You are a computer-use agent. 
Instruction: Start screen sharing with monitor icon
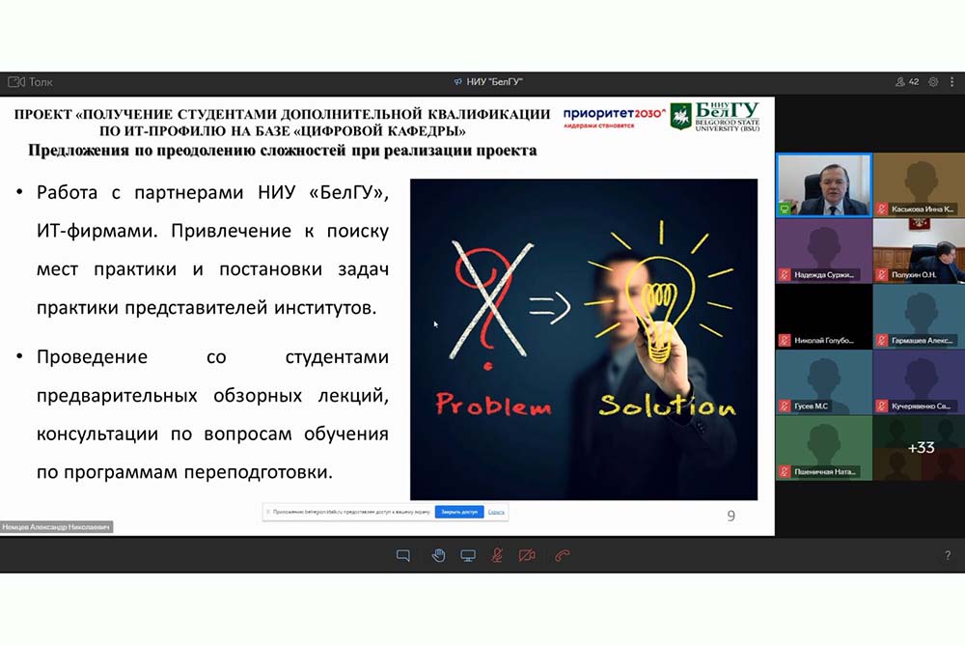(x=468, y=555)
